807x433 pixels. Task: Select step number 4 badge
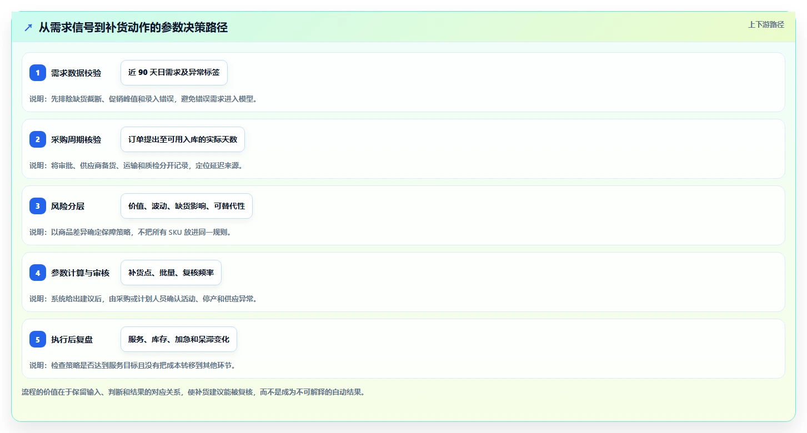coord(38,273)
